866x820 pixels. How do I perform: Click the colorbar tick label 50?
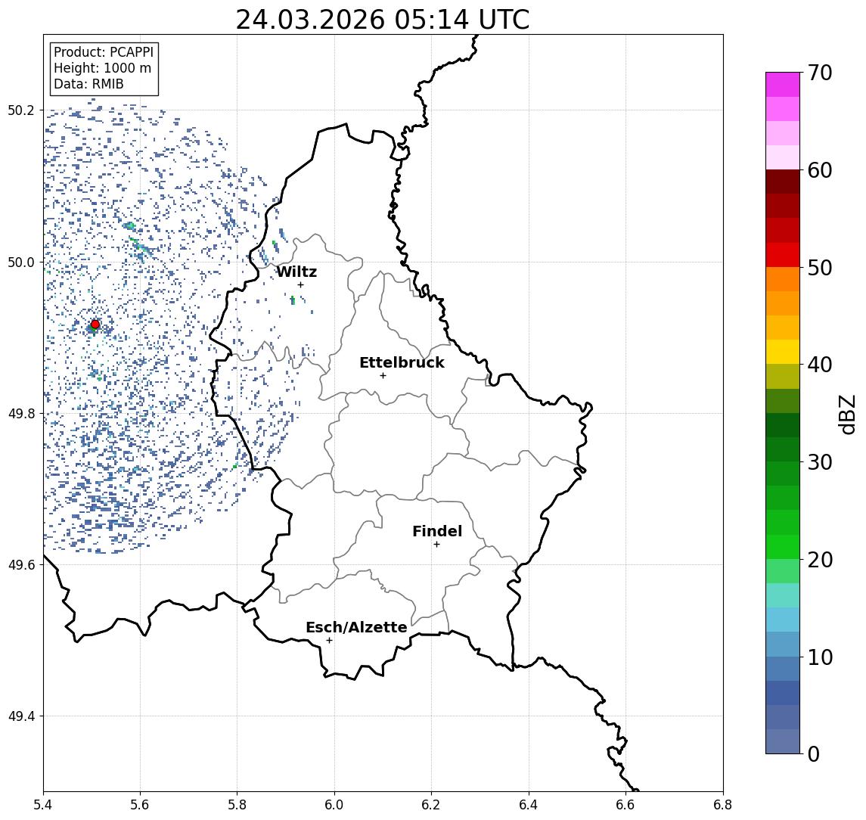(x=820, y=268)
